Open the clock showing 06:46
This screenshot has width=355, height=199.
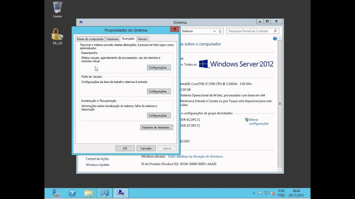point(296,193)
